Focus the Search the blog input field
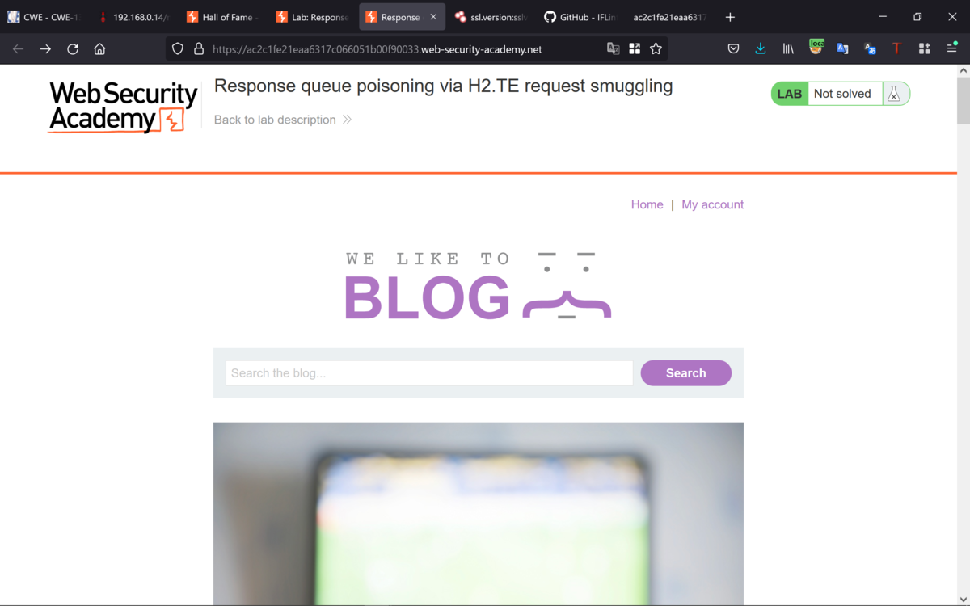 pyautogui.click(x=429, y=373)
